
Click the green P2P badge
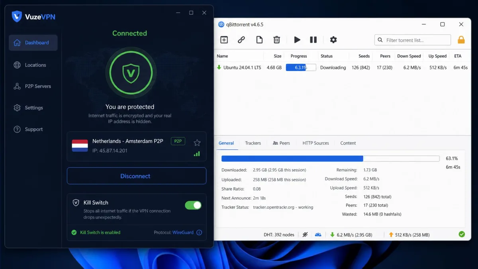178,141
